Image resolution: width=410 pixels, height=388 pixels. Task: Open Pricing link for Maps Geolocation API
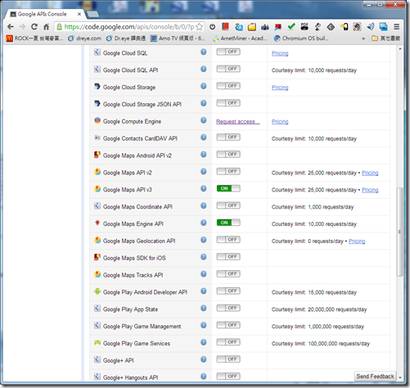tap(357, 241)
